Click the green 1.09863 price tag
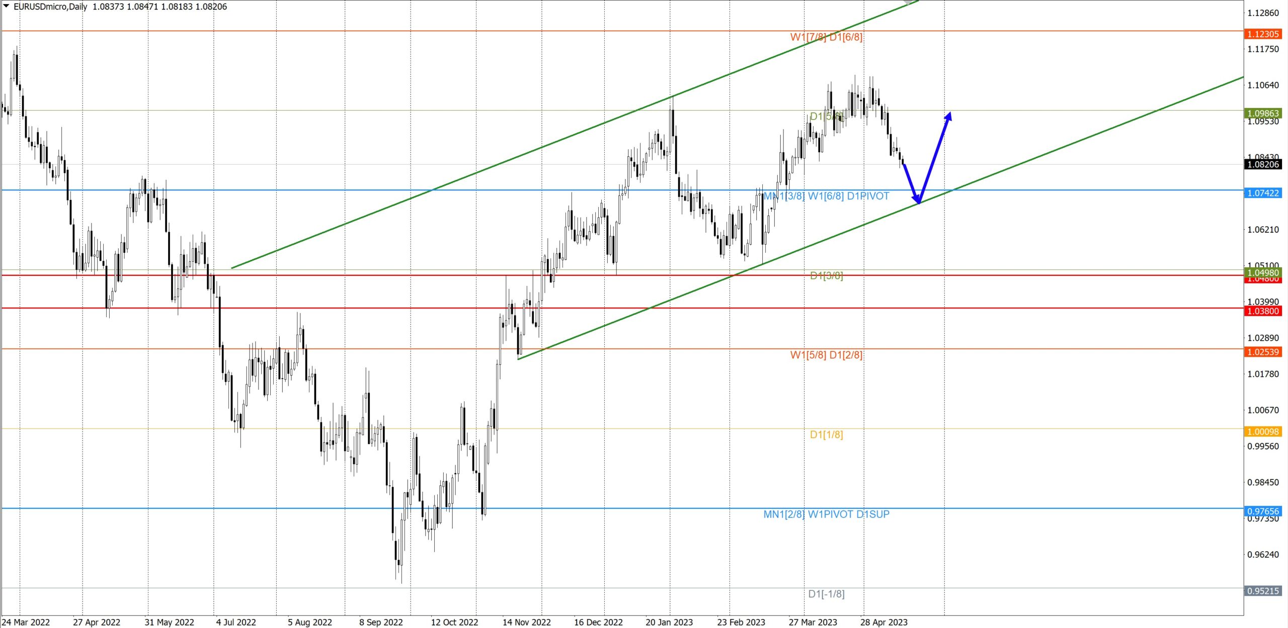The width and height of the screenshot is (1288, 628). [1263, 114]
